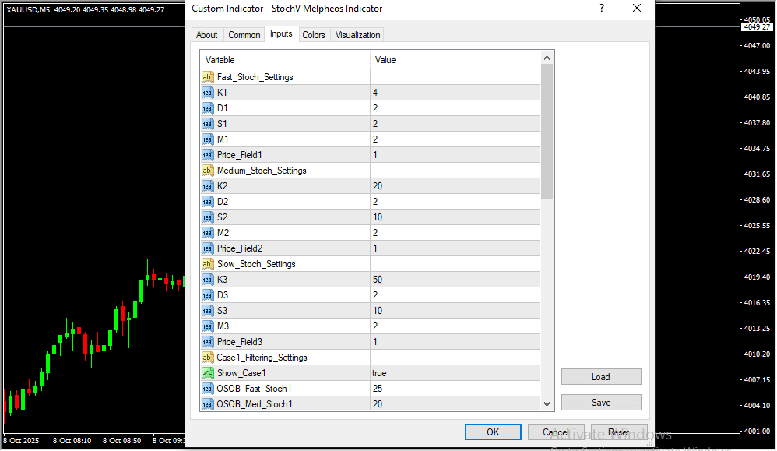777x451 pixels.
Task: Click the Load button
Action: [x=600, y=377]
